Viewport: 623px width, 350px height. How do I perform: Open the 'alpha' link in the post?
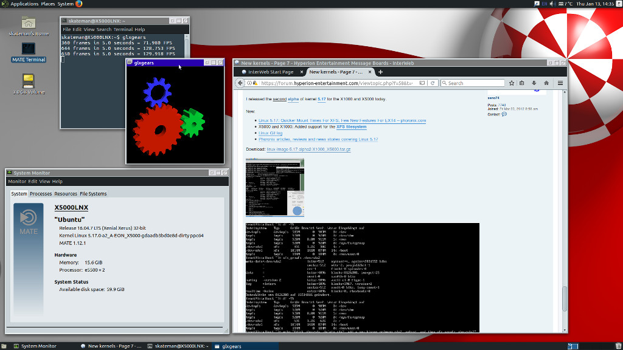[293, 99]
